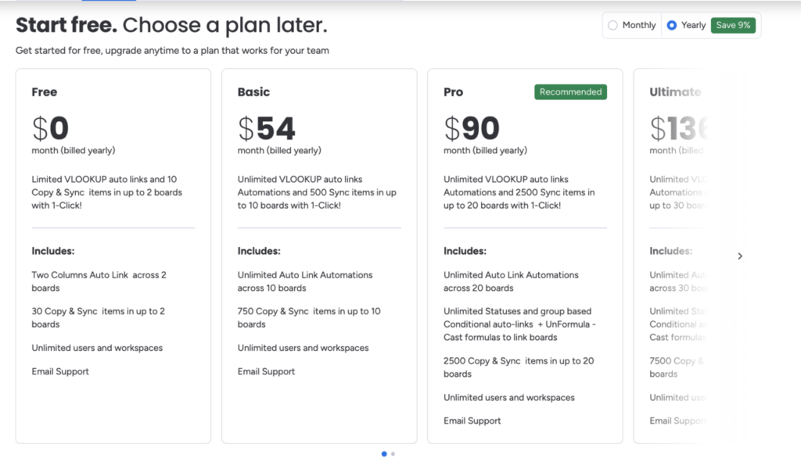Click the Recommended badge on Pro
The height and width of the screenshot is (469, 801).
(570, 92)
